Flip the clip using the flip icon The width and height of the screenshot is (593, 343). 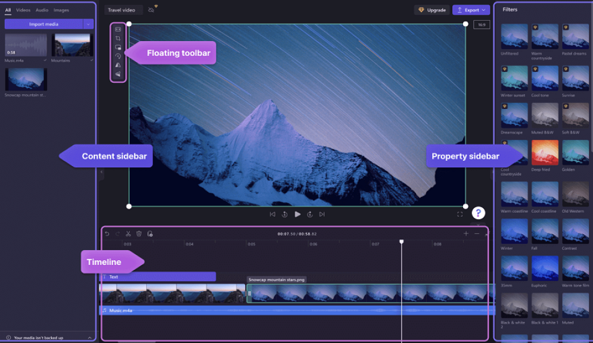(x=118, y=65)
